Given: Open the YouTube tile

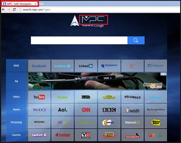Looking at the screenshot, I should 39,97.
